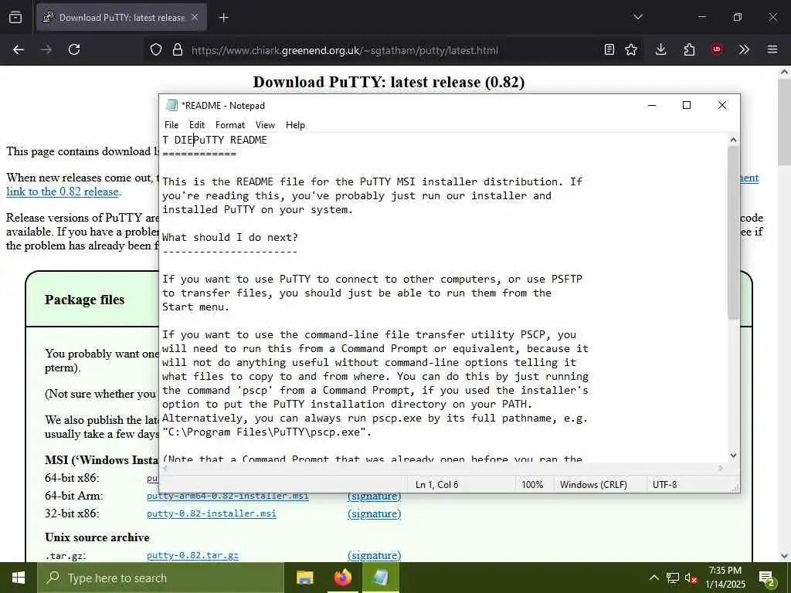
Task: Show site security padlock info
Action: coord(178,50)
